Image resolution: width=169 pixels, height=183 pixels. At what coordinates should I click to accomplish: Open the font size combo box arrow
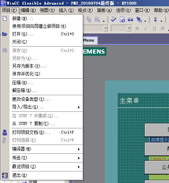[129, 28]
